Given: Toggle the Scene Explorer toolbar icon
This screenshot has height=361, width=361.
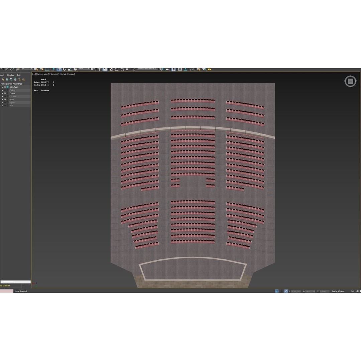Looking at the screenshot, I should [x=173, y=69].
